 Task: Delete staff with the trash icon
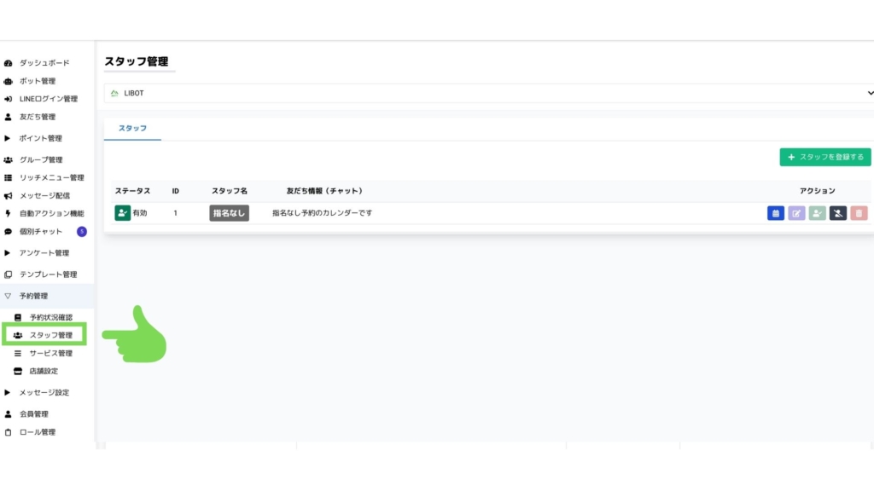coord(859,213)
